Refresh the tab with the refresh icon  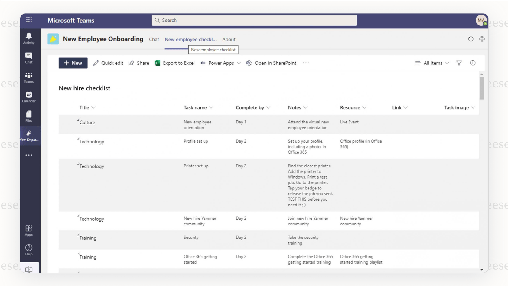tap(471, 39)
